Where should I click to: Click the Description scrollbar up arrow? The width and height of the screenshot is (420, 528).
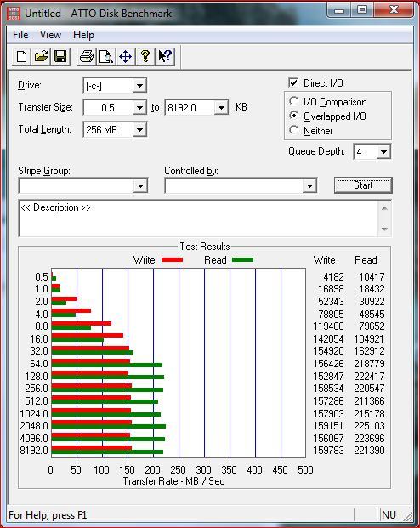pyautogui.click(x=384, y=209)
